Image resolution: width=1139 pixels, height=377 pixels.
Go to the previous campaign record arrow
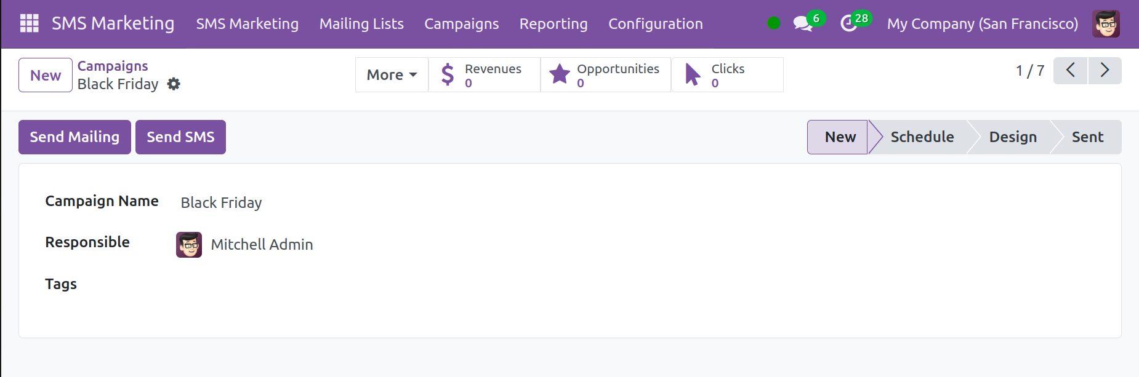tap(1070, 70)
